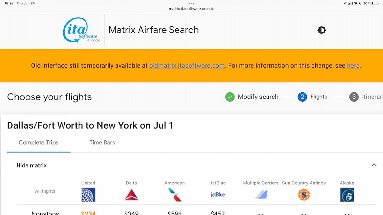Click the Sun Country Airlines logo
Image resolution: width=383 pixels, height=215 pixels.
pos(304,195)
